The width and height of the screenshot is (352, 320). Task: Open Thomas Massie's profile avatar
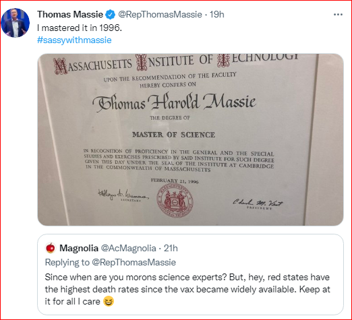(16, 23)
